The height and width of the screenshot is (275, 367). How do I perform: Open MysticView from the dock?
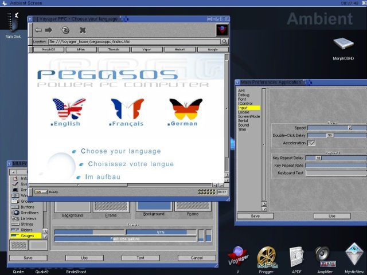click(354, 255)
